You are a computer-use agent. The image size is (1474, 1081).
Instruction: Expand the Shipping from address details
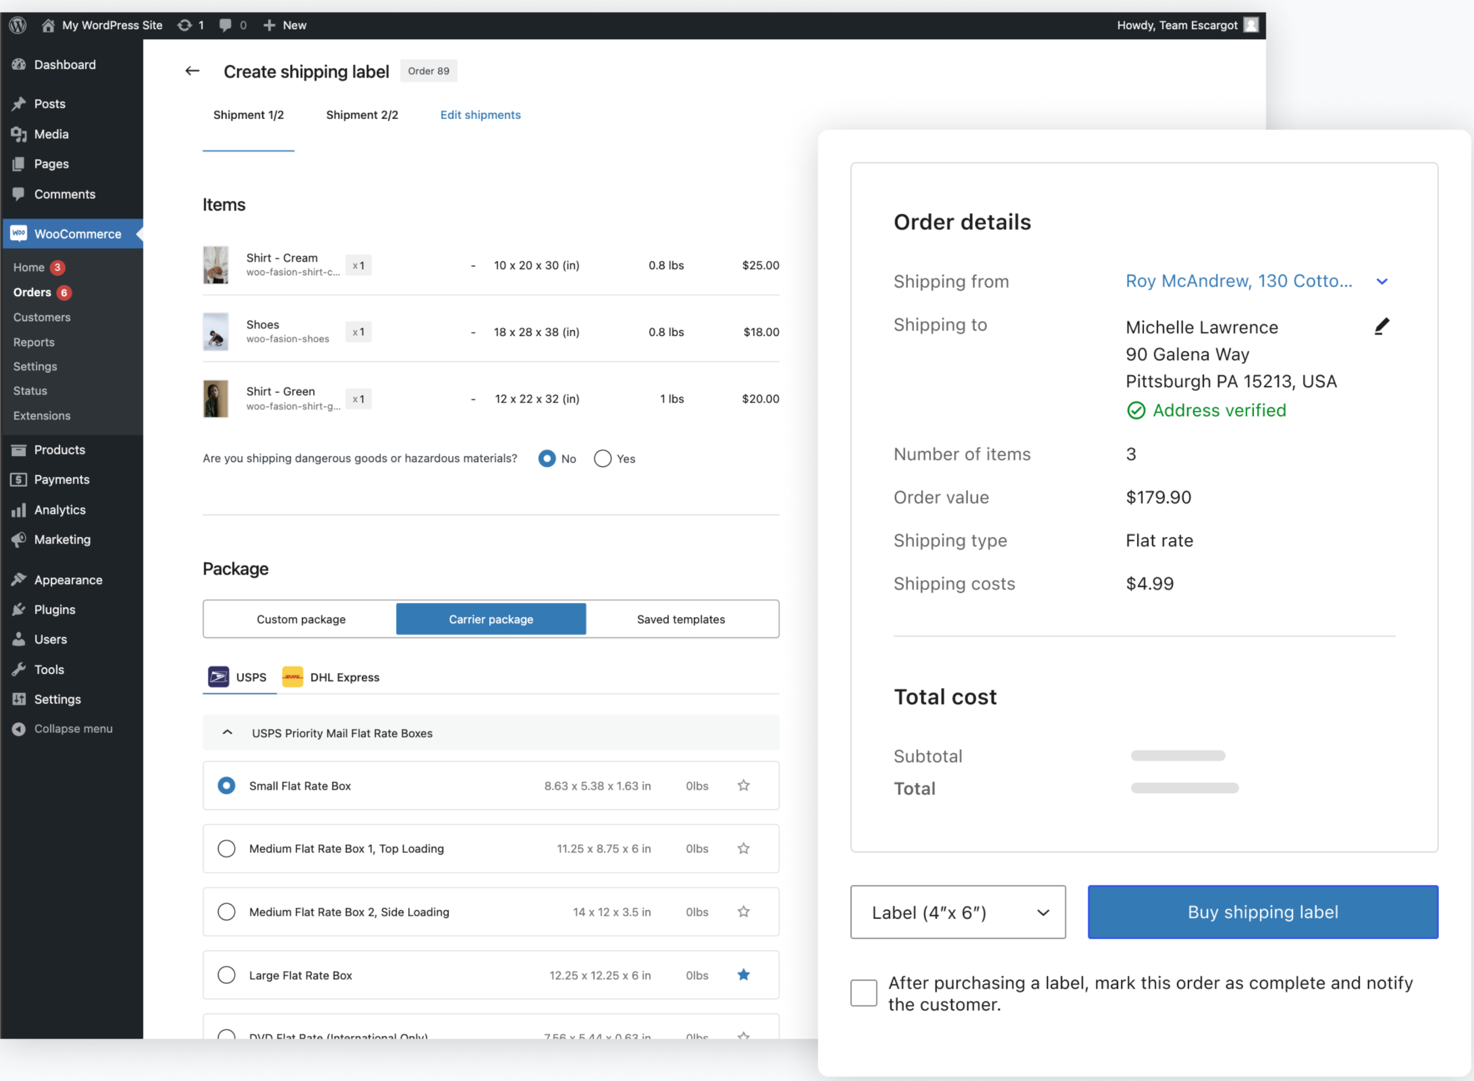[1382, 282]
